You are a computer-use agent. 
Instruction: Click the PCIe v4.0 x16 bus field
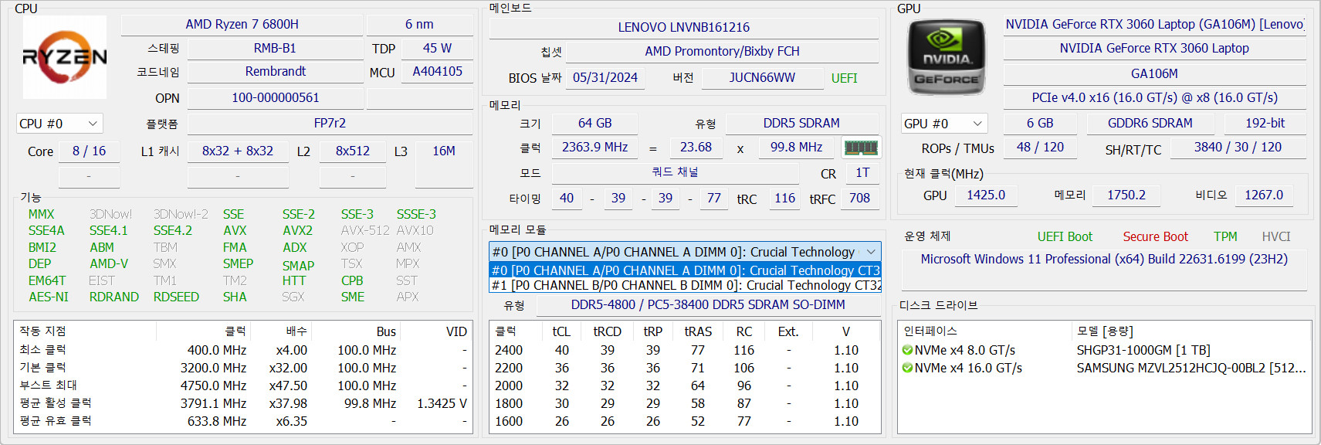point(1154,98)
